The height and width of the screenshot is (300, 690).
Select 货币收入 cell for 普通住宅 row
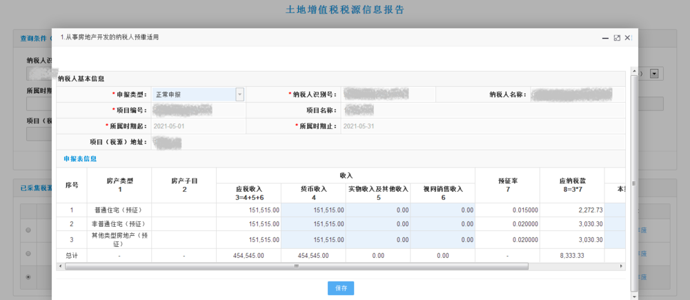pos(313,210)
